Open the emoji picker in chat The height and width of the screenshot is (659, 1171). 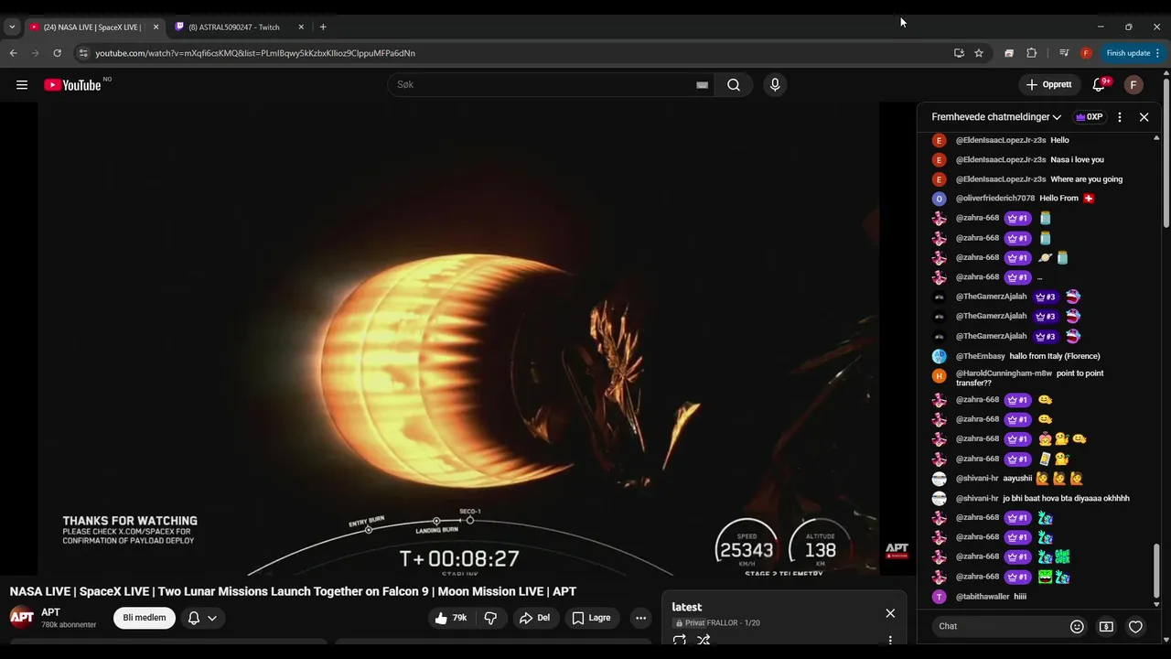[x=1077, y=626]
